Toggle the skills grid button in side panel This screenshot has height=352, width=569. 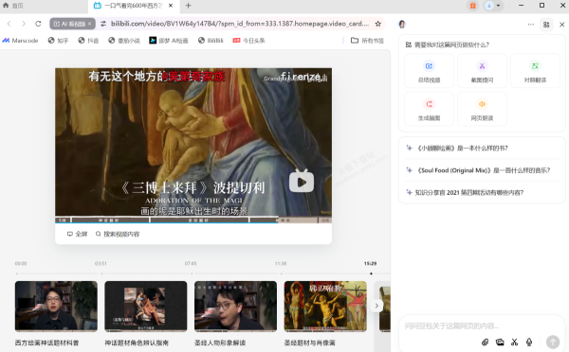click(x=546, y=25)
